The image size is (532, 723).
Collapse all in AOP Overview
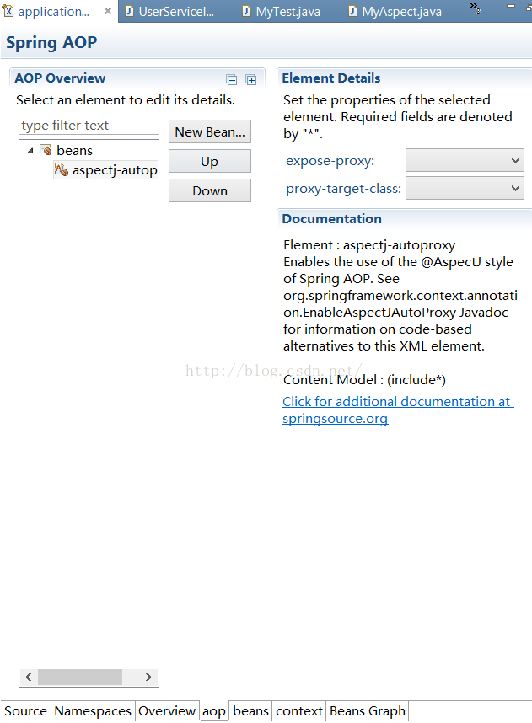click(232, 80)
